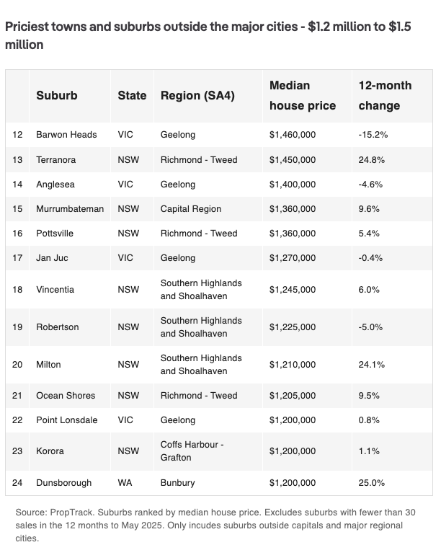The height and width of the screenshot is (550, 441).
Task: Click the PropTrack source footnote
Action: [215, 525]
